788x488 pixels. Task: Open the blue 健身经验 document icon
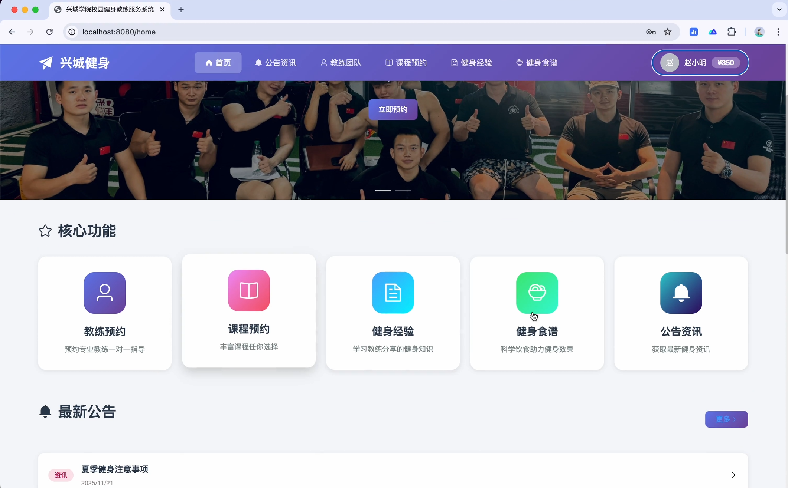393,293
